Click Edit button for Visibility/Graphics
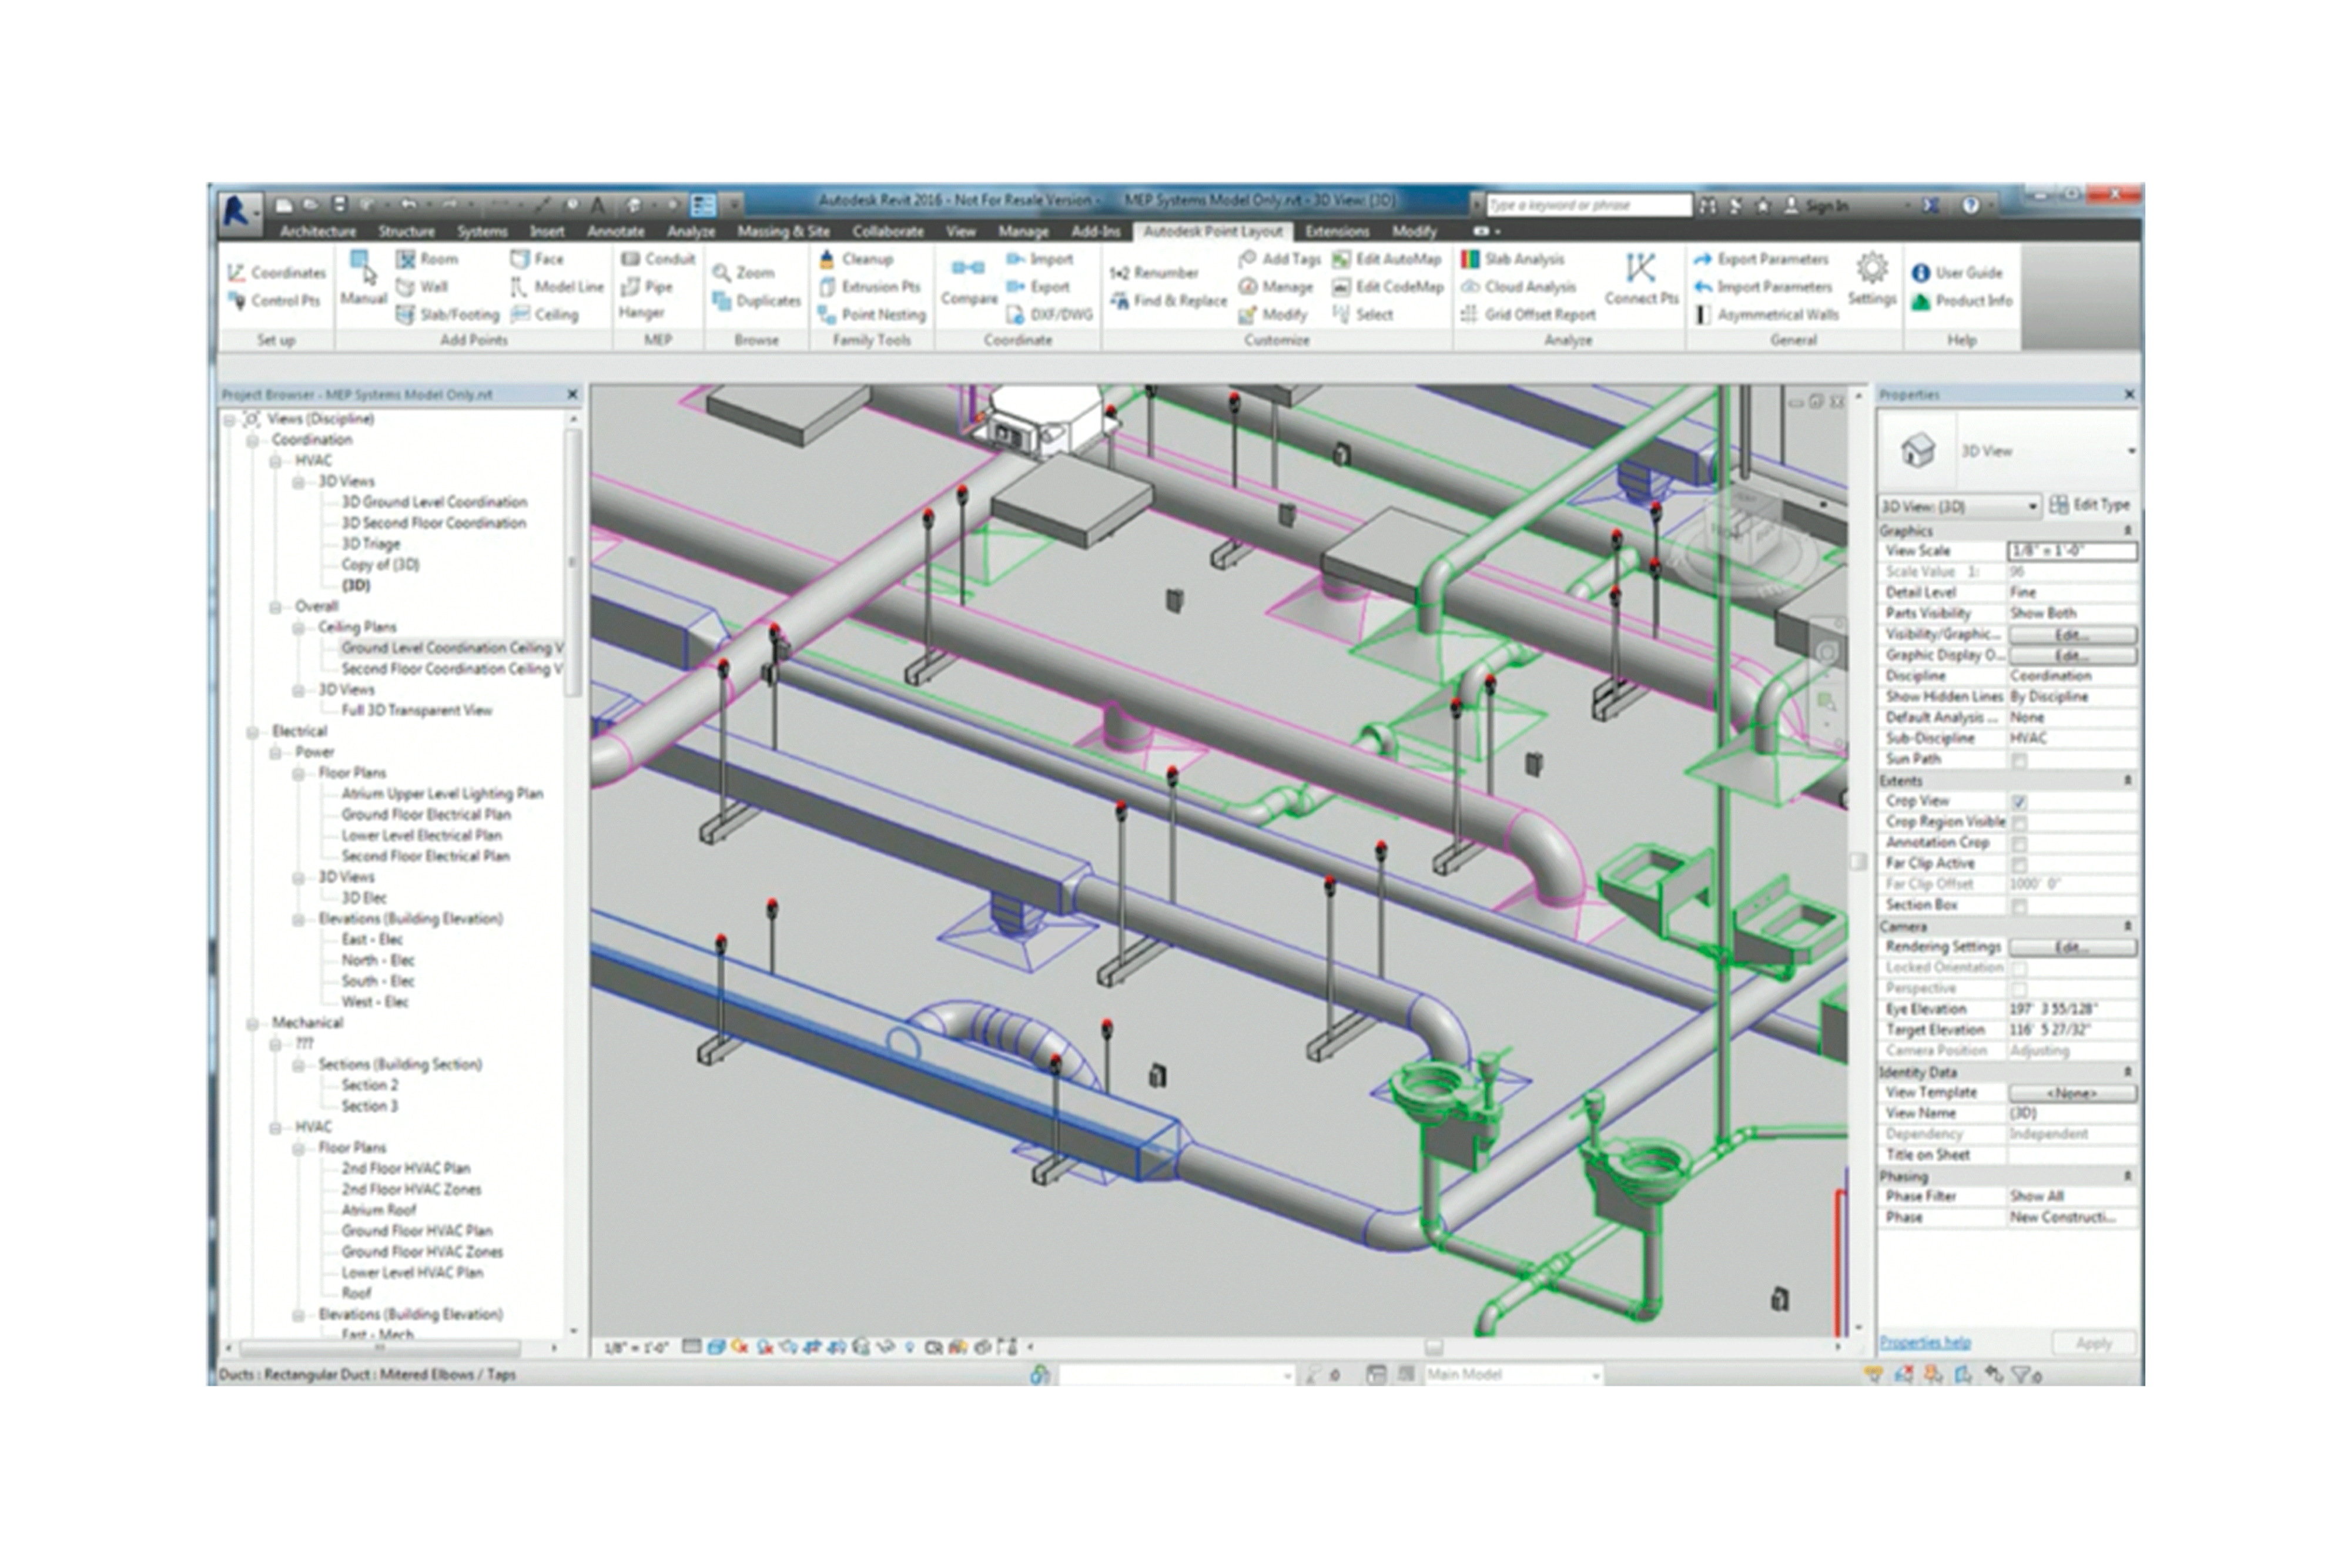The image size is (2351, 1568). pyautogui.click(x=2072, y=635)
